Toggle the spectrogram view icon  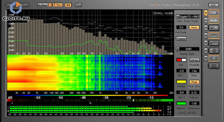214,36
